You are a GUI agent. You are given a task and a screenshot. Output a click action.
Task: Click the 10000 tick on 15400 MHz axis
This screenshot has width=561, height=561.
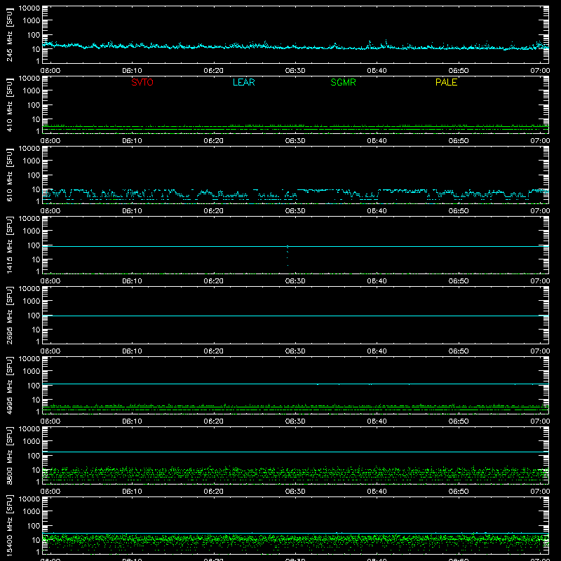pos(29,499)
